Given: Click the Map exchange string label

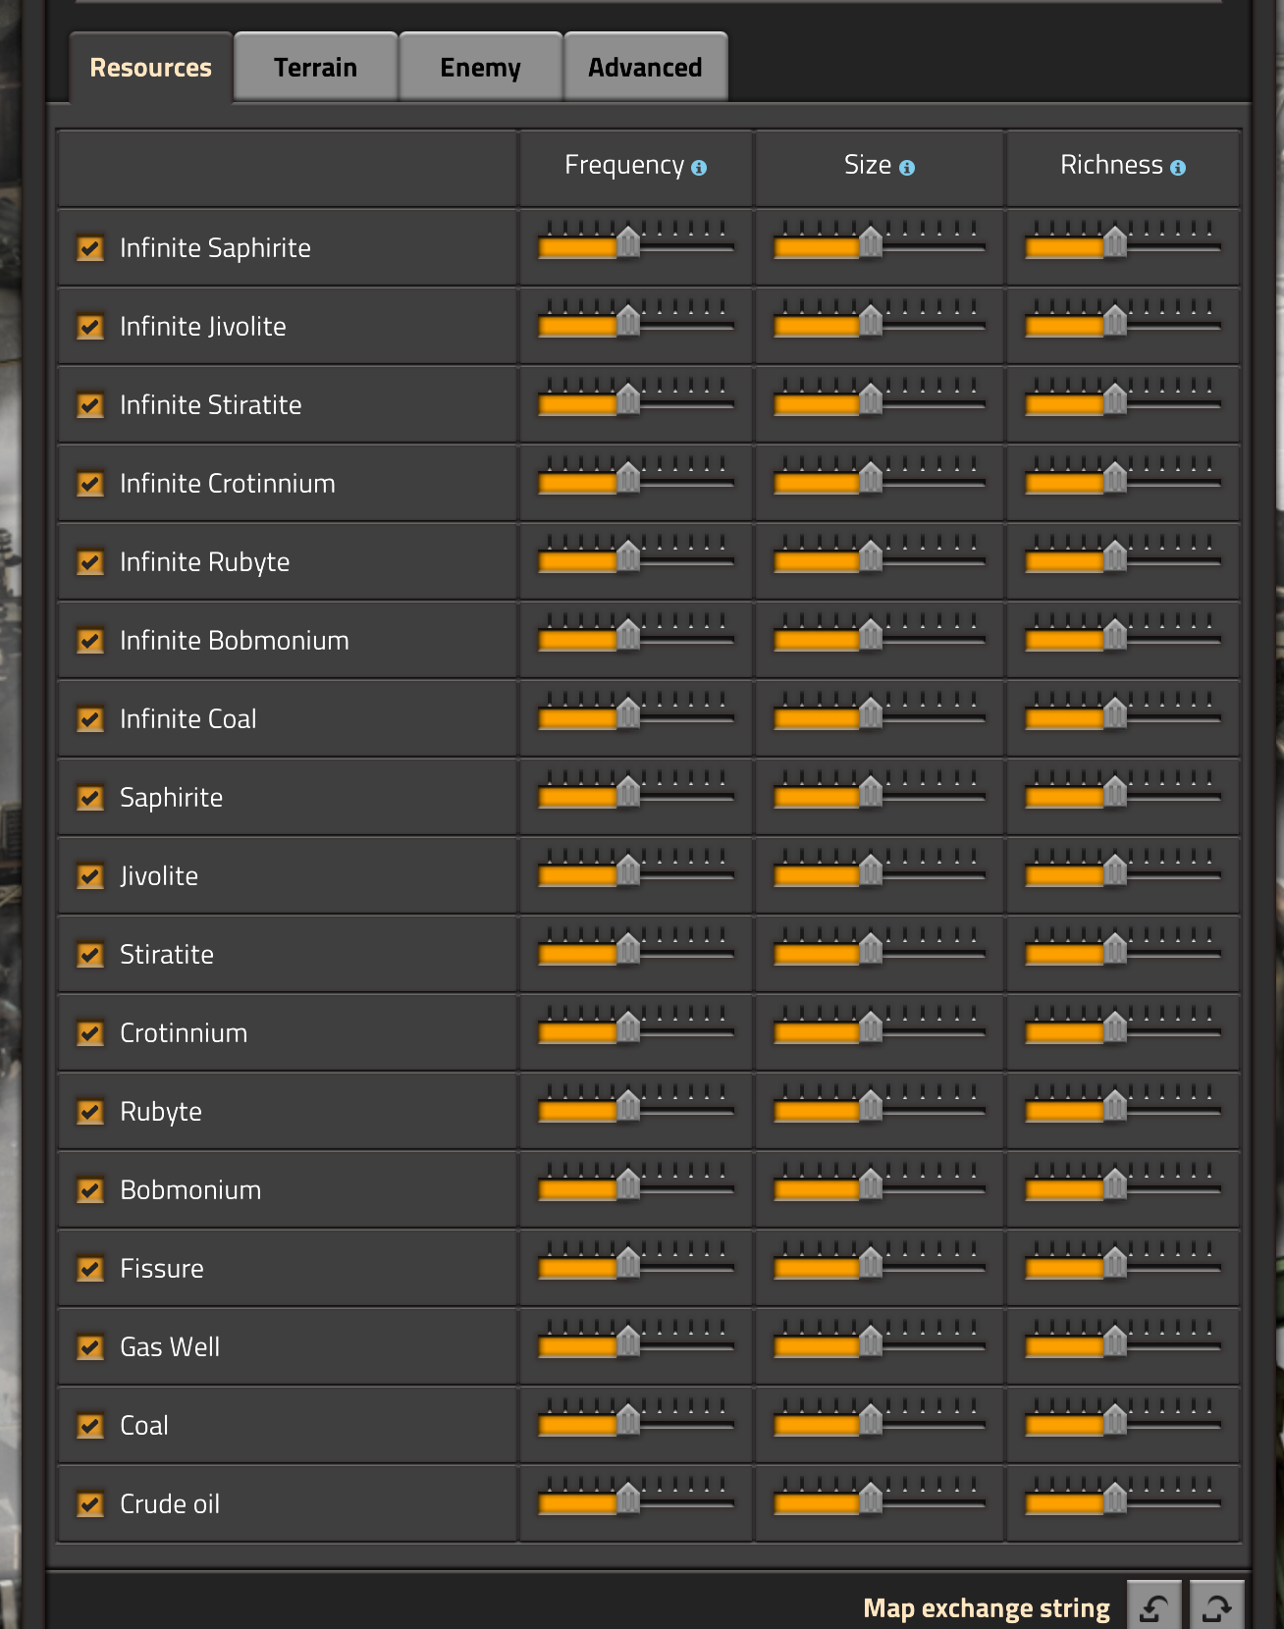Looking at the screenshot, I should (986, 1607).
